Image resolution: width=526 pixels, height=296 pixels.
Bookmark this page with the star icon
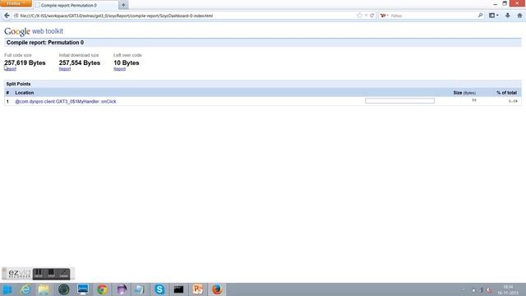click(360, 16)
